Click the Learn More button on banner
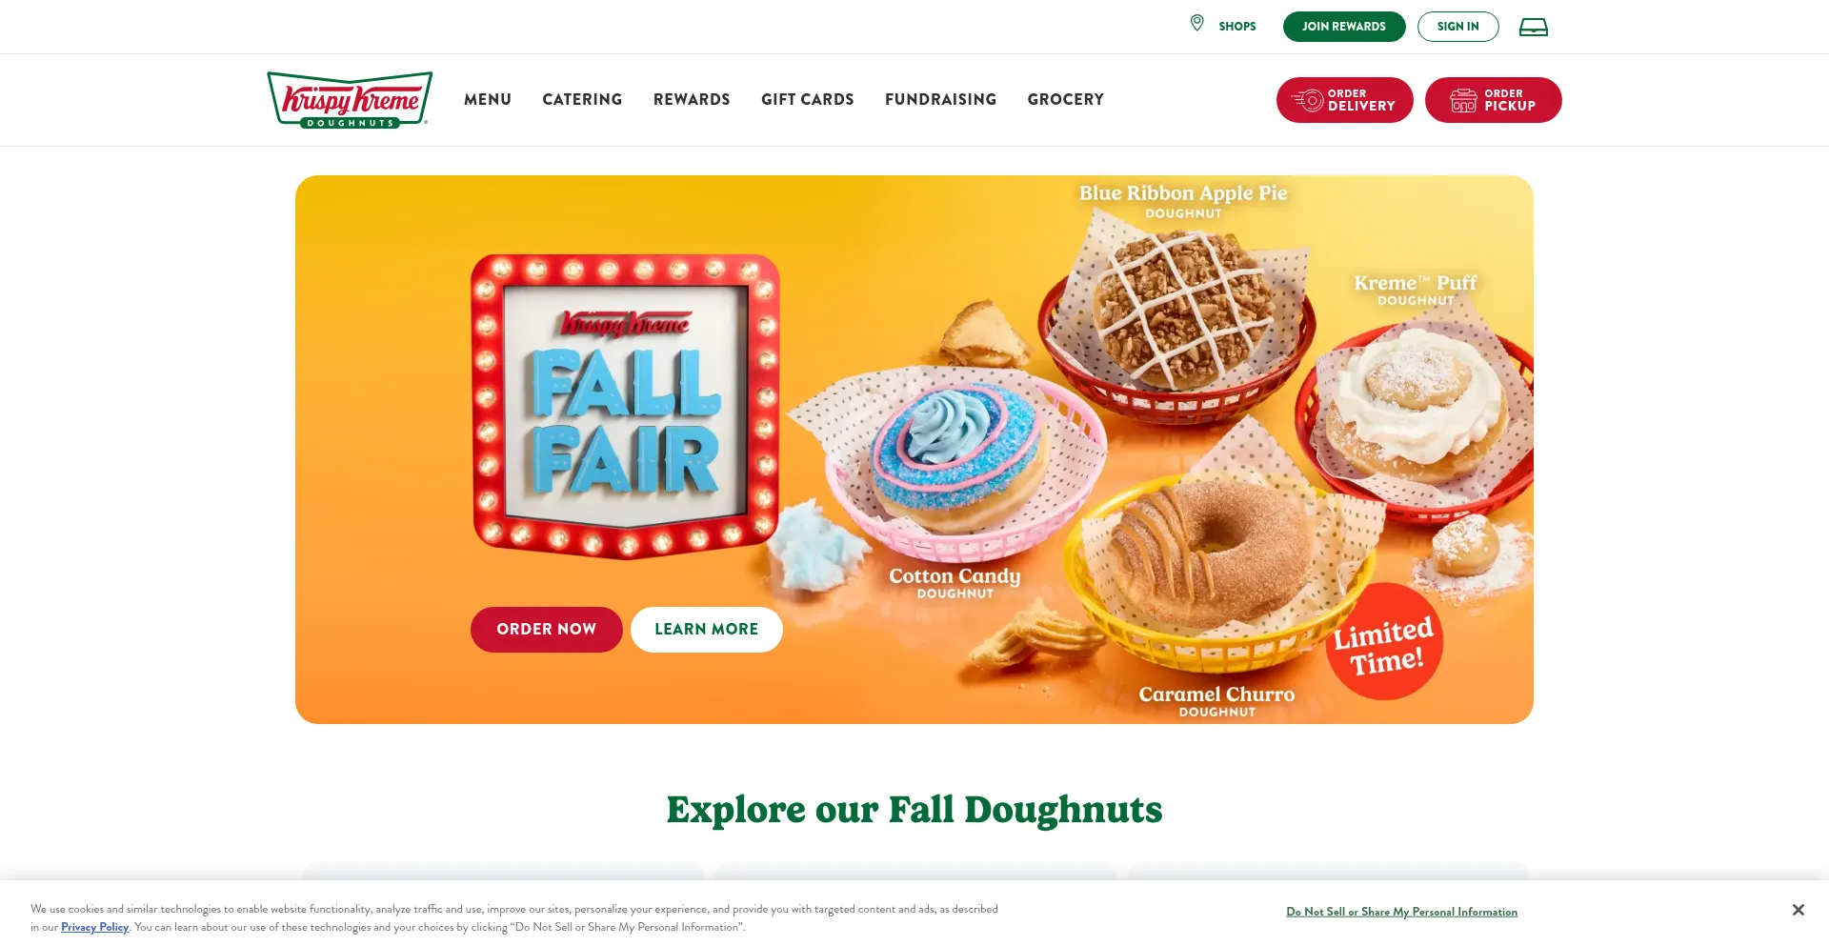This screenshot has width=1829, height=946. tap(707, 630)
